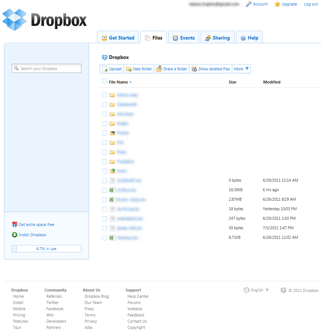
Task: Select the Files tab
Action: click(153, 37)
